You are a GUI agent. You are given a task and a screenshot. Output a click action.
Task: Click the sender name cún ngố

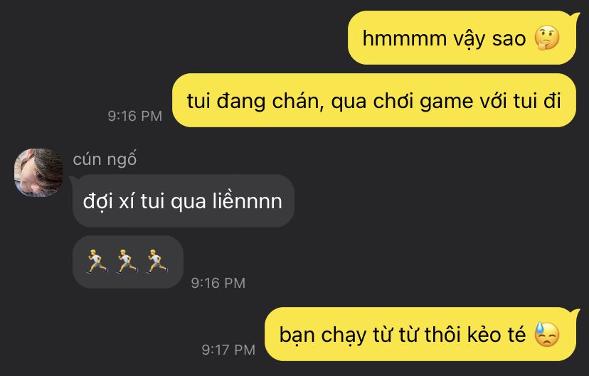pos(105,159)
